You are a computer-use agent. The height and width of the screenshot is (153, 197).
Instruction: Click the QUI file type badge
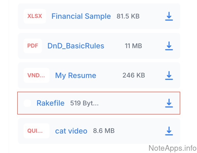[x=36, y=131]
